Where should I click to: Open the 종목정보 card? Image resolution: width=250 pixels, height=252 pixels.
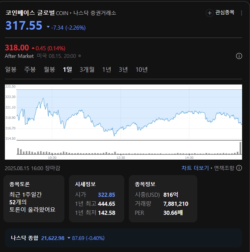163,199
